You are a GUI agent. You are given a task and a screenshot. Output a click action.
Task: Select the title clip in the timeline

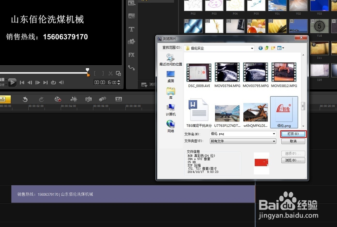pyautogui.click(x=133, y=194)
